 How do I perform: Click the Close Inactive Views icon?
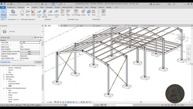click(57, 4)
